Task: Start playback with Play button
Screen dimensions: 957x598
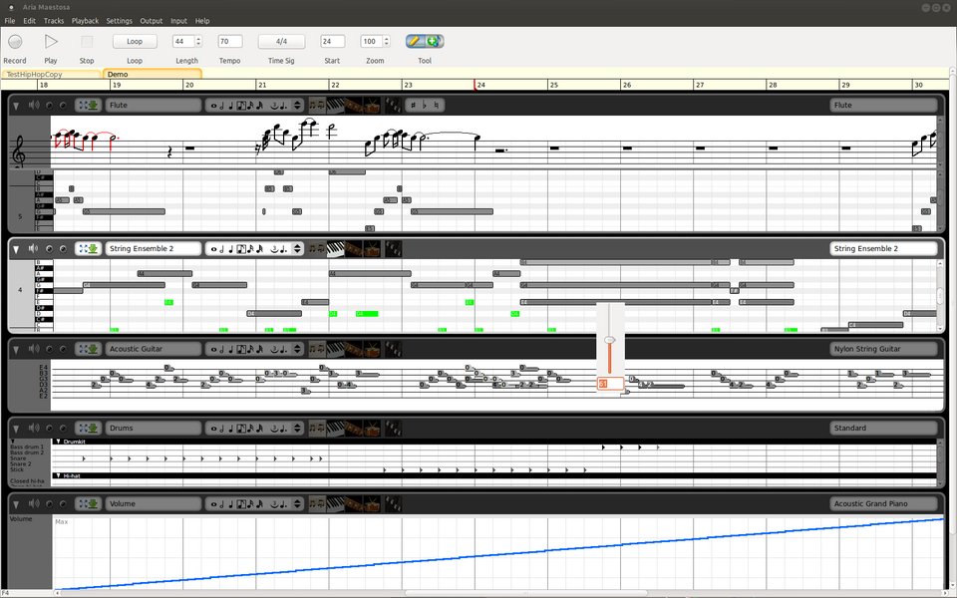Action: pos(51,42)
